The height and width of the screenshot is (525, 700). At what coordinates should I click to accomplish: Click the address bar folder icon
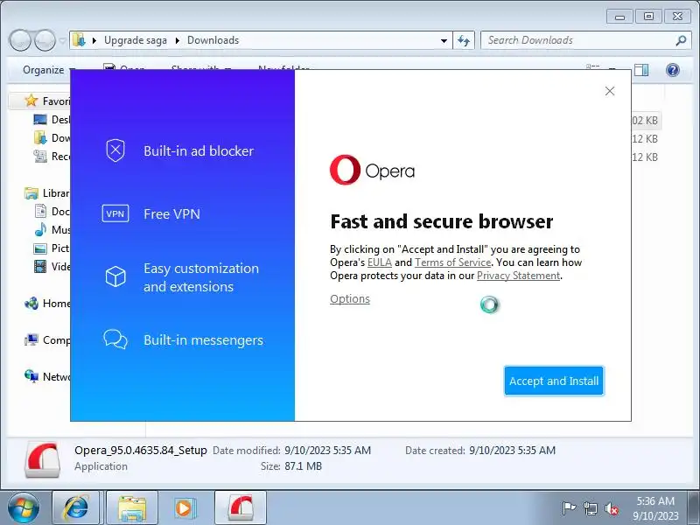click(x=79, y=39)
